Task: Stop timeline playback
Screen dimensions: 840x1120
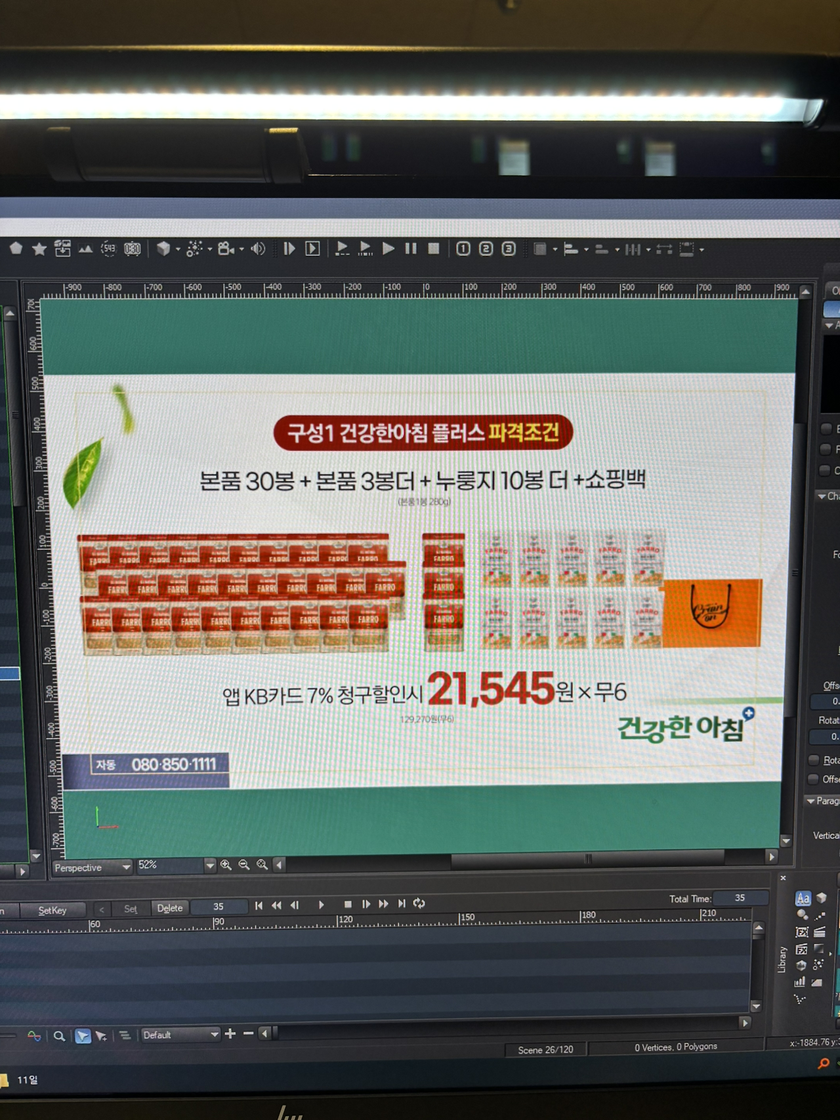Action: click(x=348, y=905)
